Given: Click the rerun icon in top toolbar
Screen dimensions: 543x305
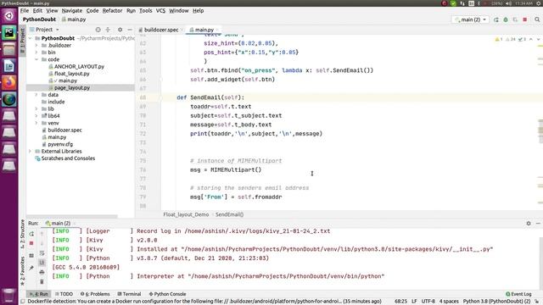Looking at the screenshot, I should (495, 19).
